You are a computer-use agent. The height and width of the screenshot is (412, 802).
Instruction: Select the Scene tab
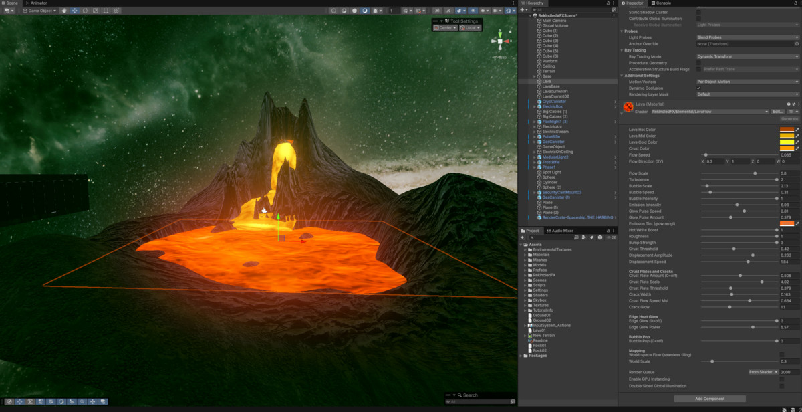click(x=11, y=3)
